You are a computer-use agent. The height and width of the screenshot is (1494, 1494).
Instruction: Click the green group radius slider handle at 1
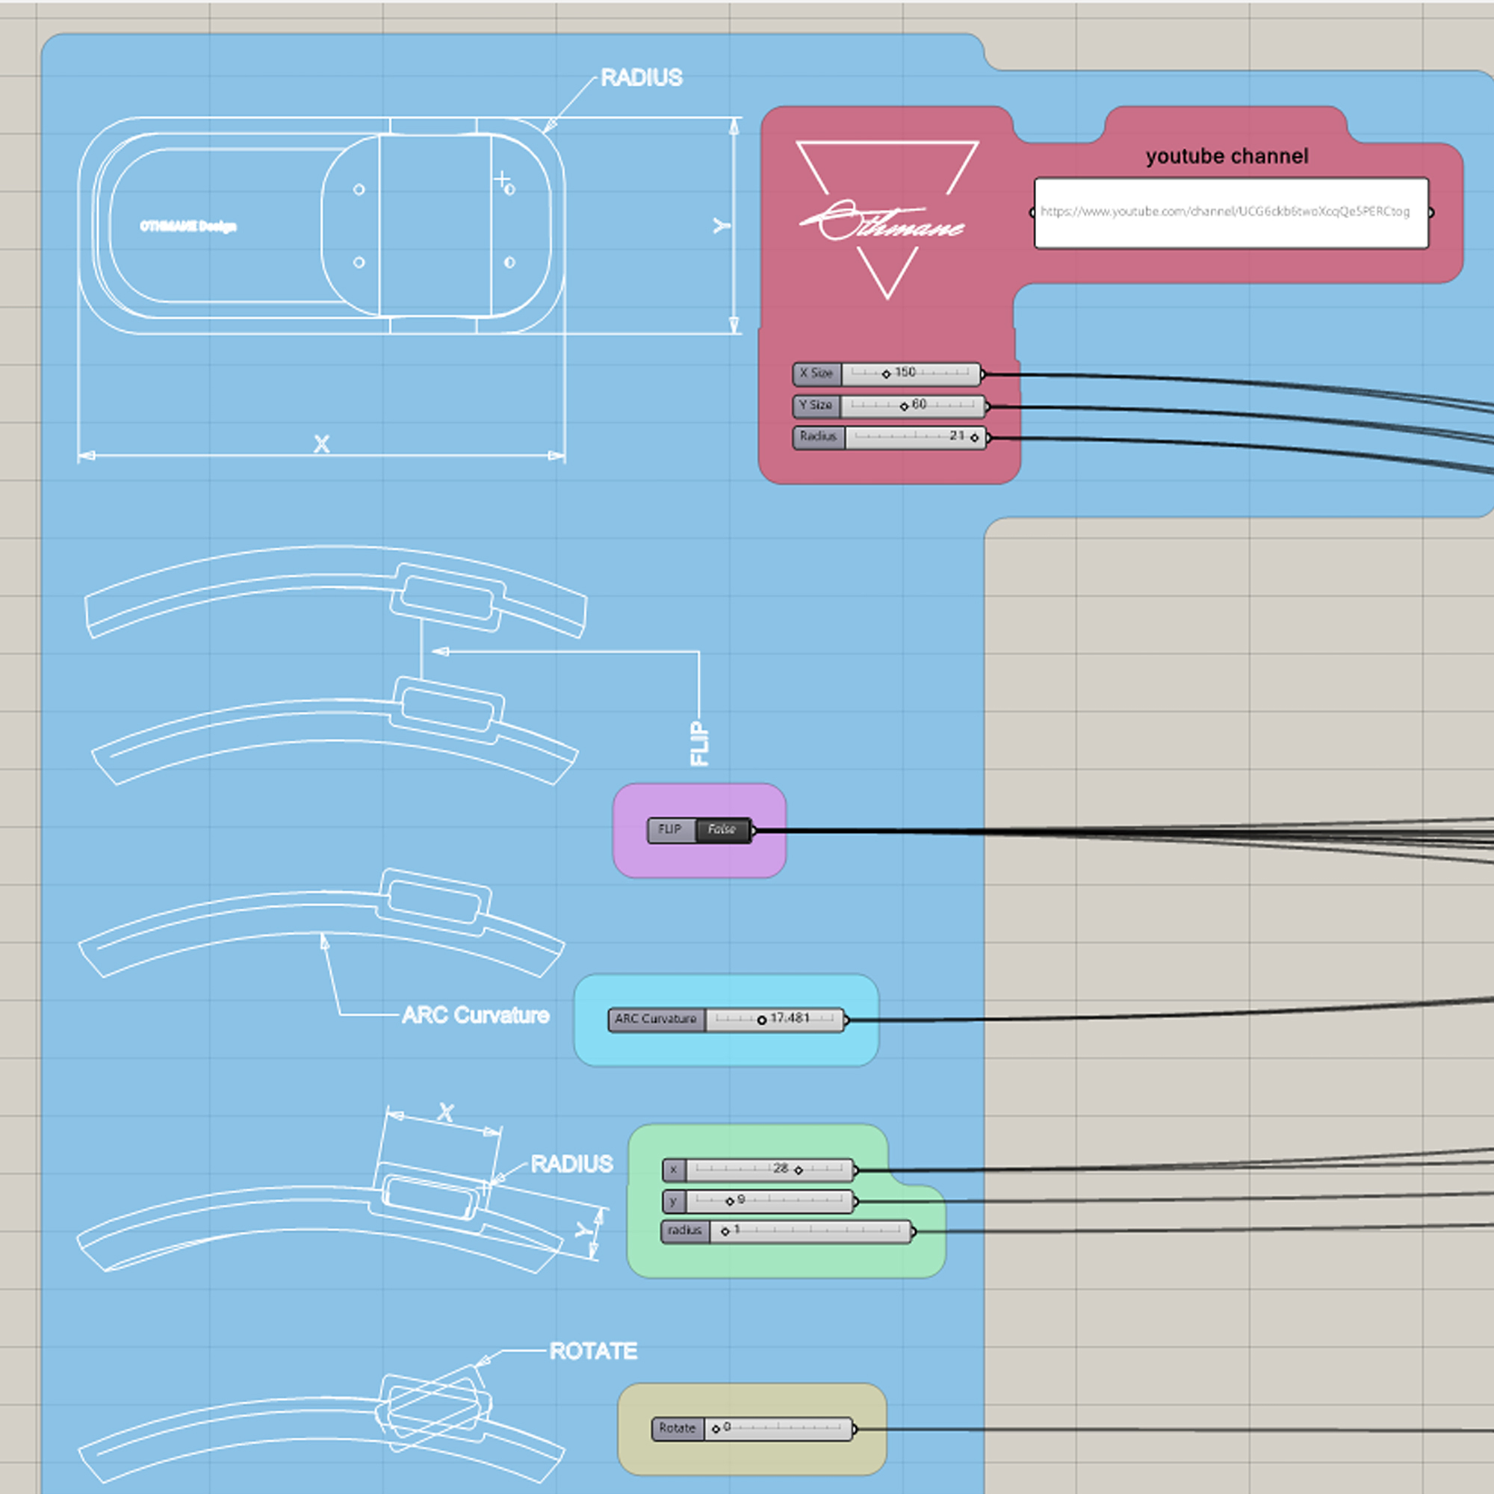click(725, 1232)
